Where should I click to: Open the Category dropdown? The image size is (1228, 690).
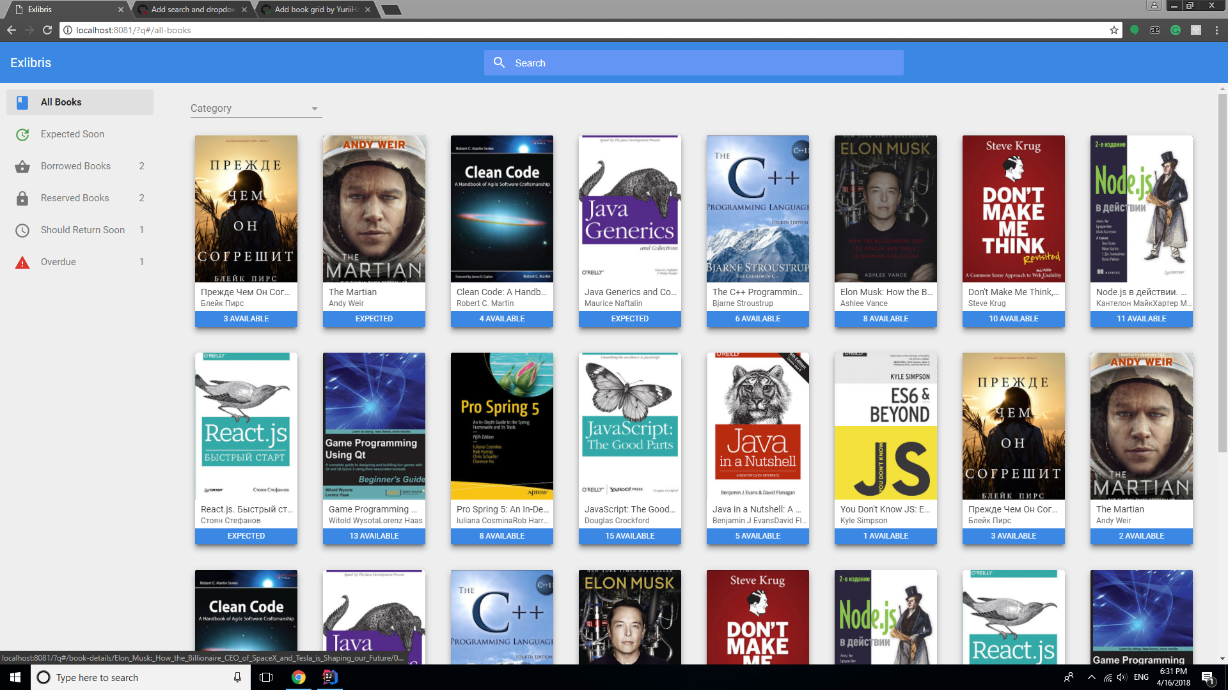[x=256, y=109]
